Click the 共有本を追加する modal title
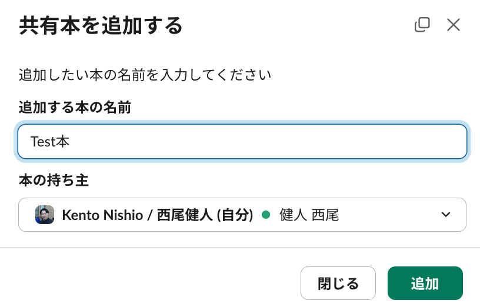This screenshot has width=480, height=307. pyautogui.click(x=101, y=26)
